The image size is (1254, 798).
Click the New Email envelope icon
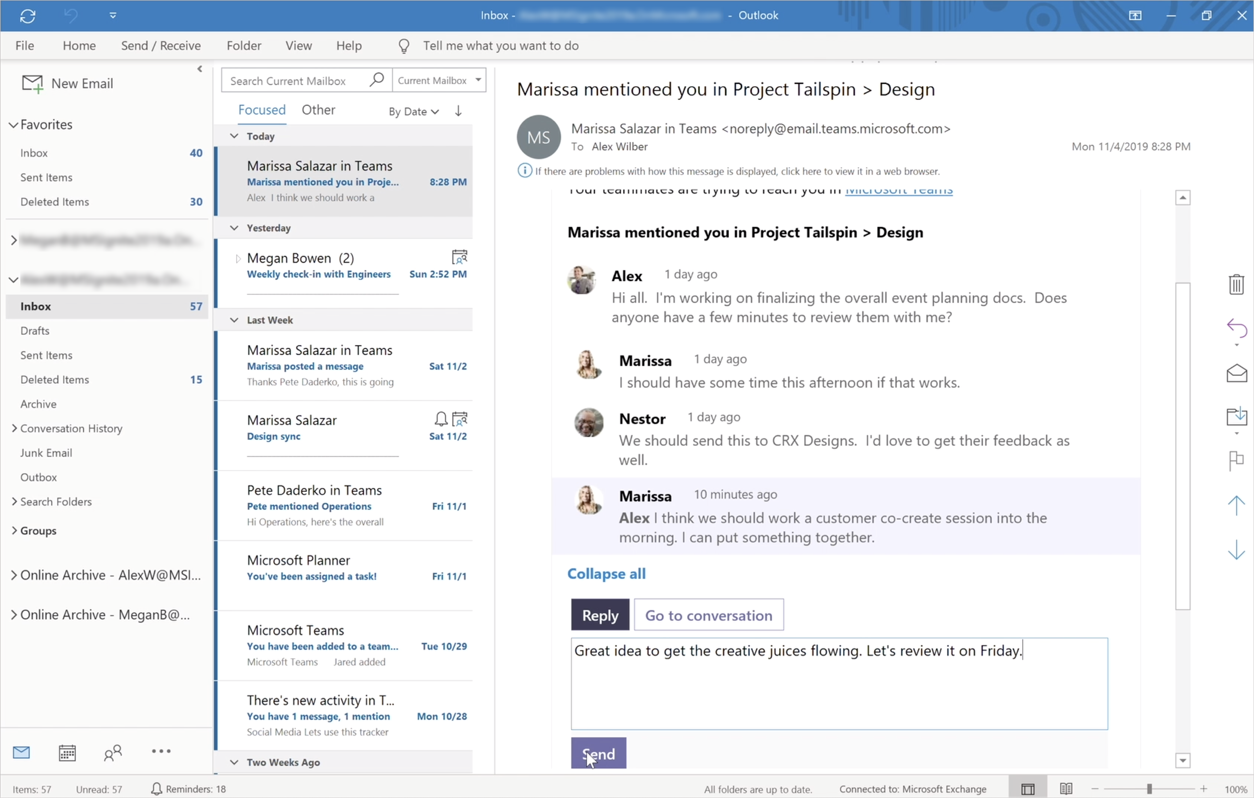point(32,83)
